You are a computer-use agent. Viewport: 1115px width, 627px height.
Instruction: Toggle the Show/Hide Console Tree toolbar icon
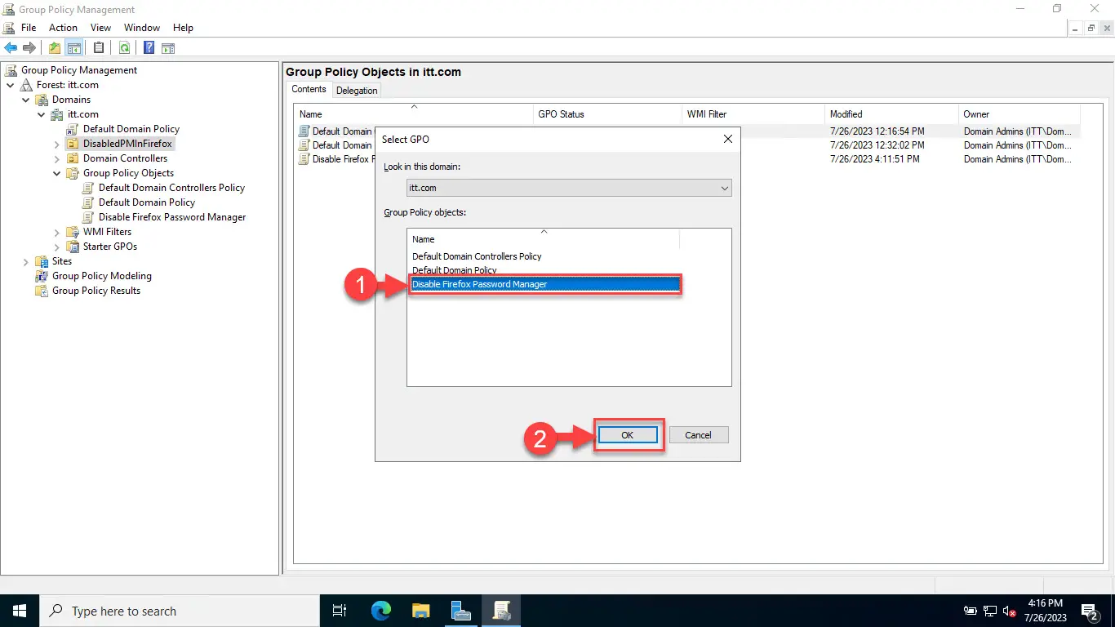tap(73, 48)
